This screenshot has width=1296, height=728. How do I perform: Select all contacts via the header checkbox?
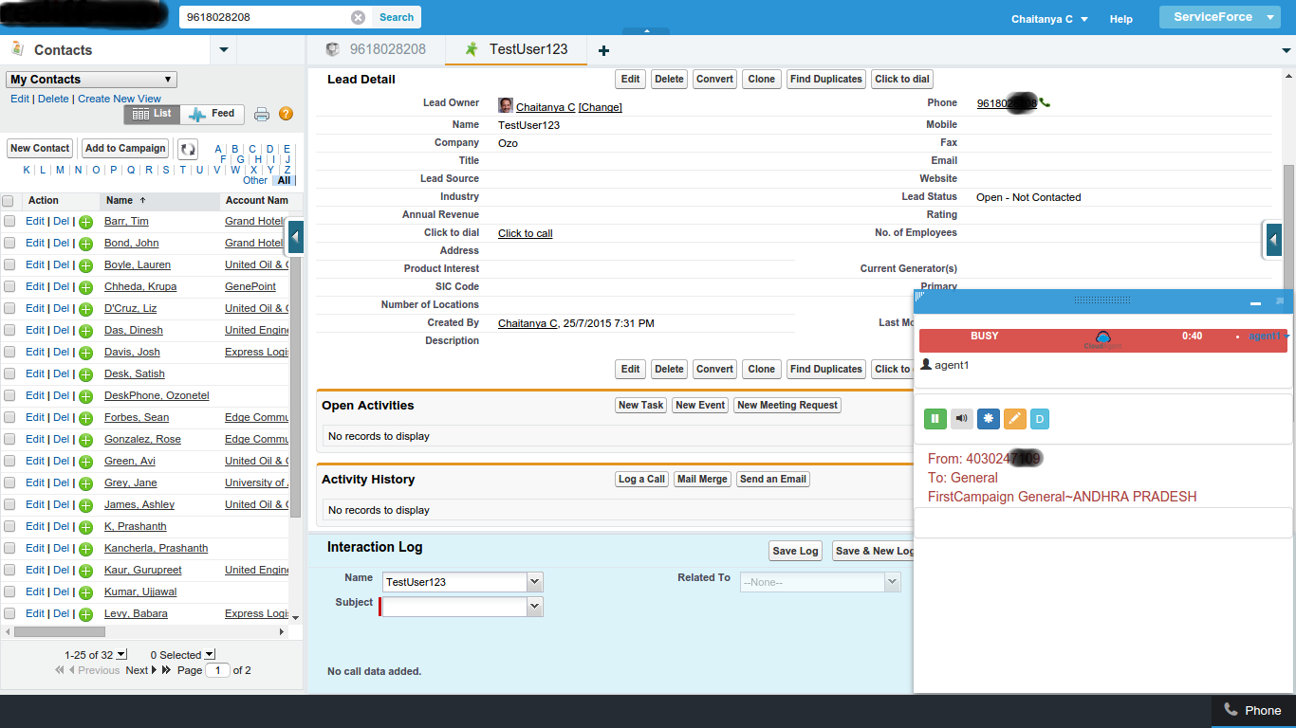coord(8,200)
